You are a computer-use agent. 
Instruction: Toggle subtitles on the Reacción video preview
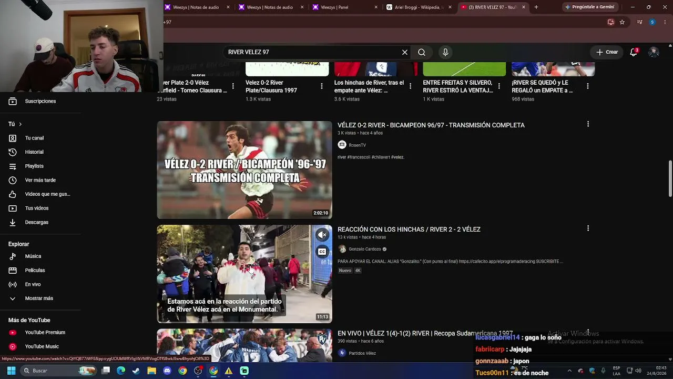(322, 252)
